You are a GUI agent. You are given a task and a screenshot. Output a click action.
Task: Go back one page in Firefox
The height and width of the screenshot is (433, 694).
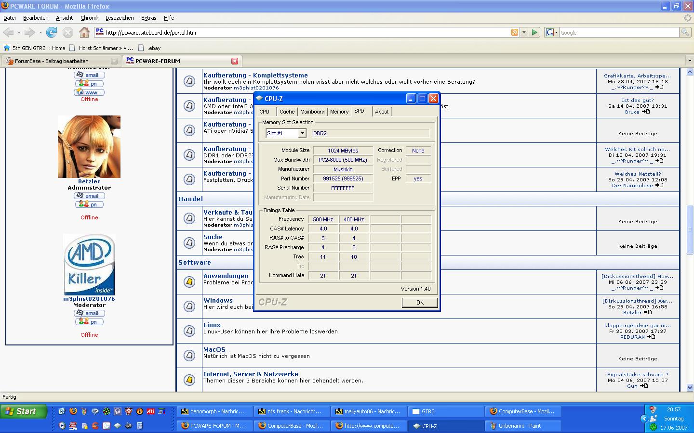(8, 32)
